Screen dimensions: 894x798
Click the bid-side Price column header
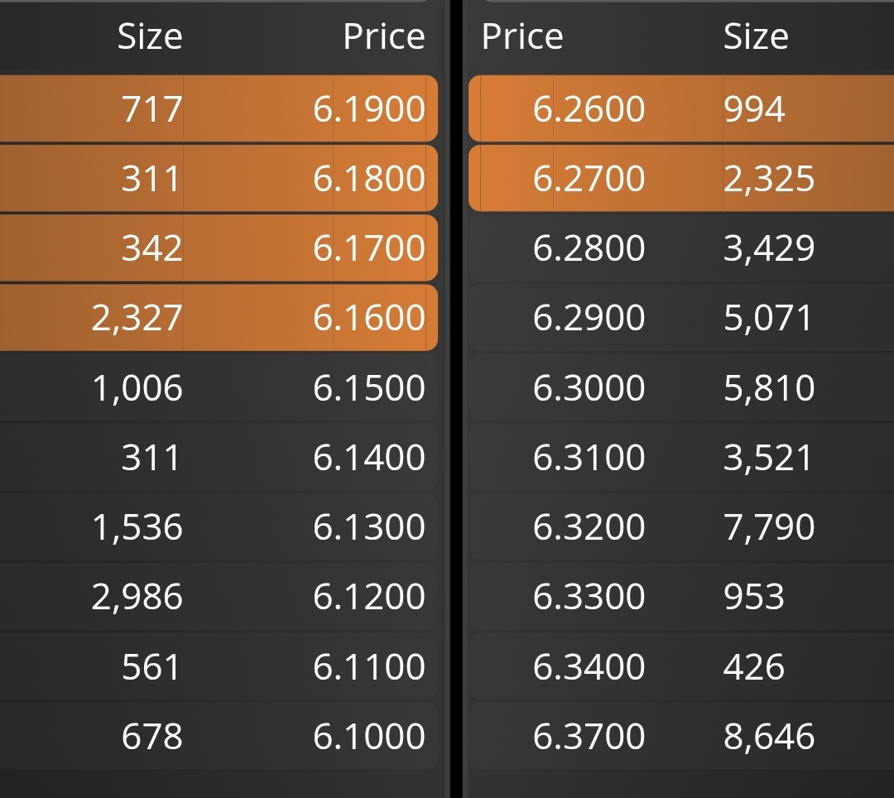click(384, 36)
